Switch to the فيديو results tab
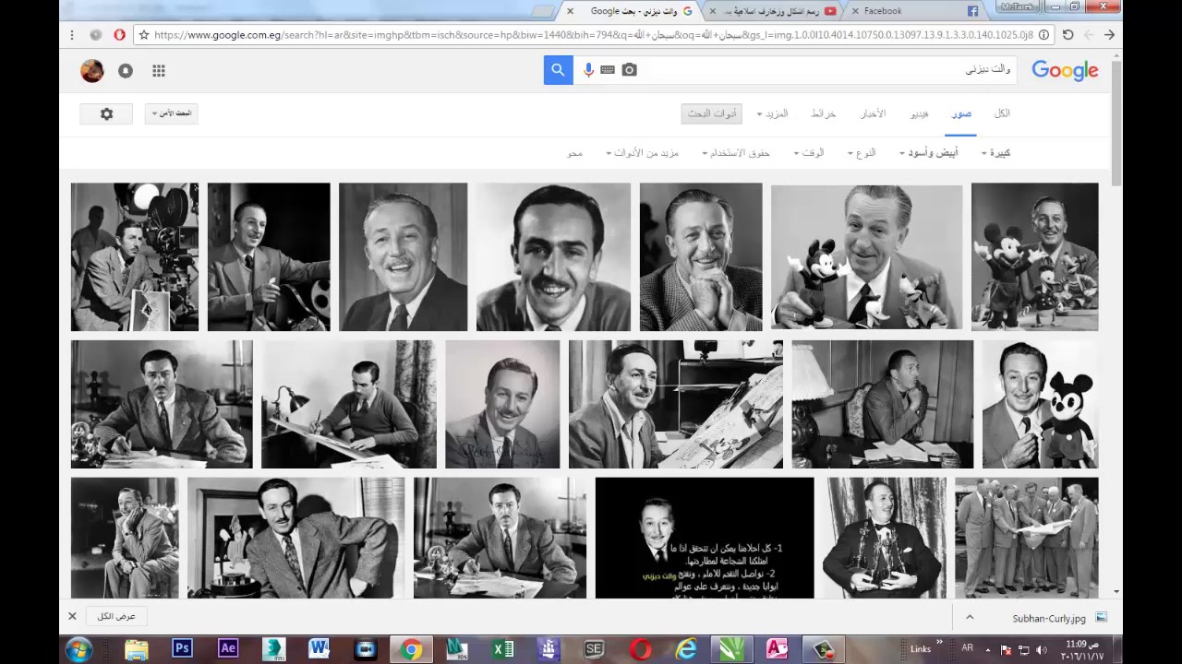 pos(920,113)
